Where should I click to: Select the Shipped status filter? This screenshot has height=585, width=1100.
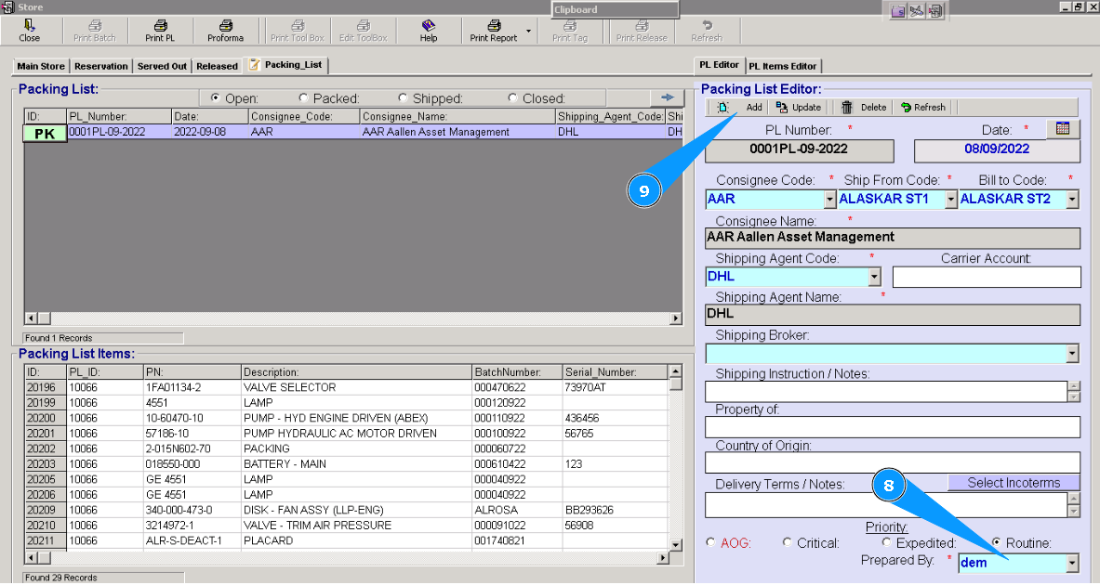[x=403, y=98]
